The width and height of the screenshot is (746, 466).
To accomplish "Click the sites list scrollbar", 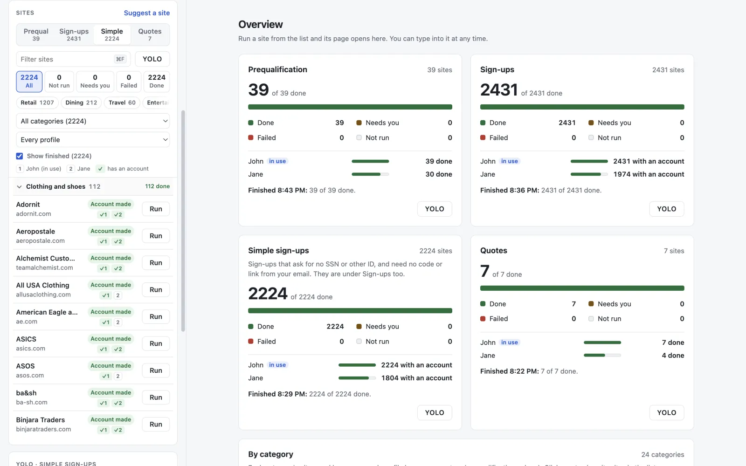I will pos(183,221).
